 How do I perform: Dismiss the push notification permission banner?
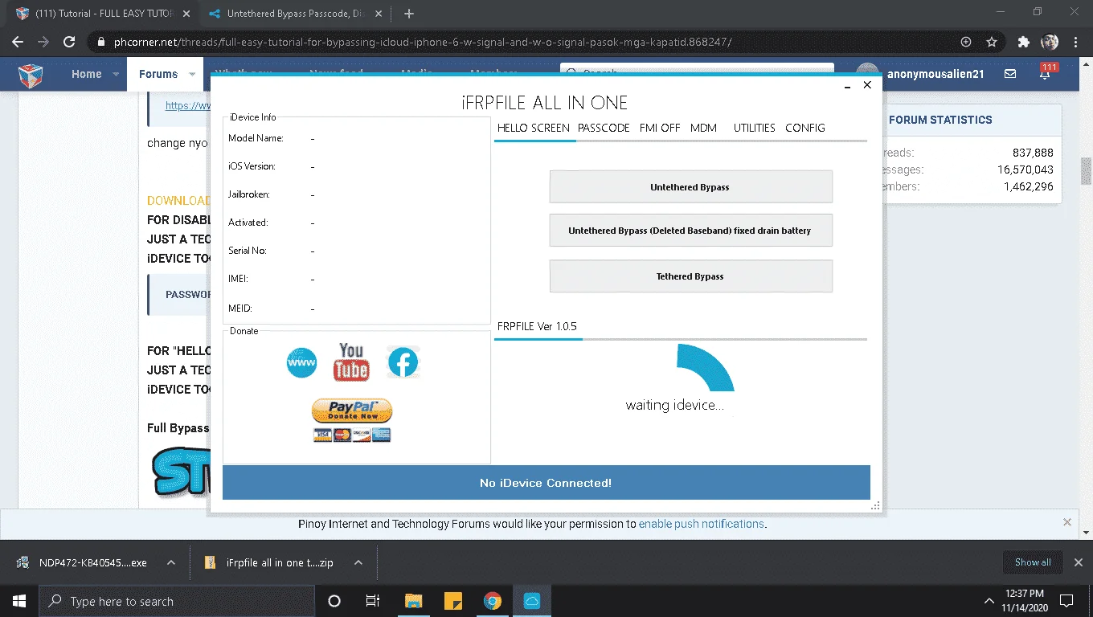click(1067, 522)
